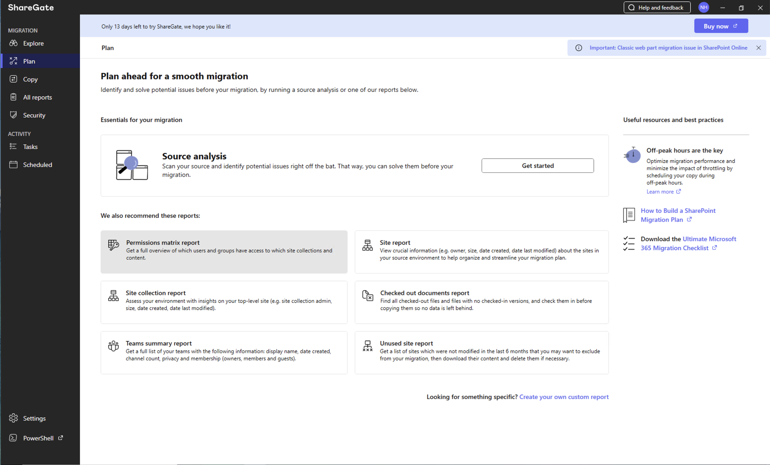Open Help and feedback
The height and width of the screenshot is (465, 770).
pos(657,8)
